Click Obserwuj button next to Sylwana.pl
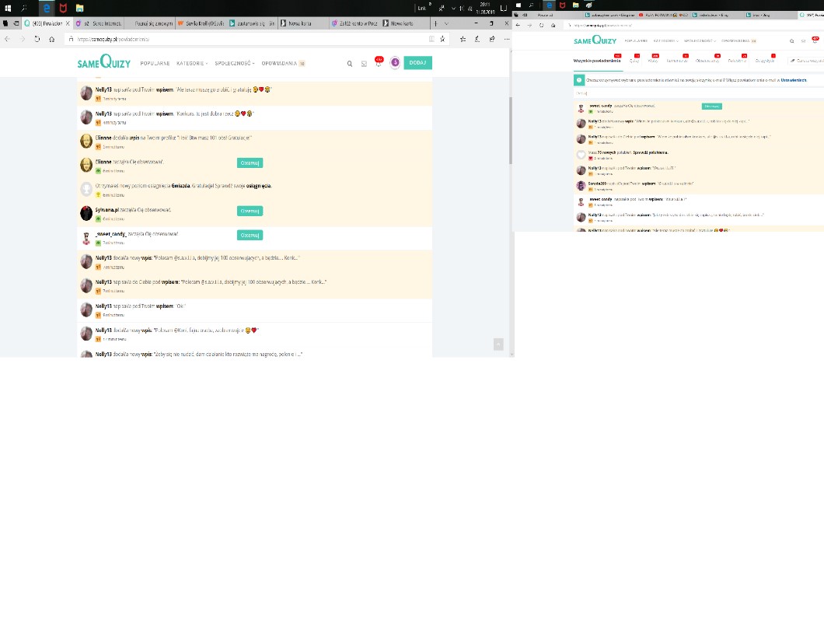Screen dimensions: 824x640 pyautogui.click(x=250, y=211)
